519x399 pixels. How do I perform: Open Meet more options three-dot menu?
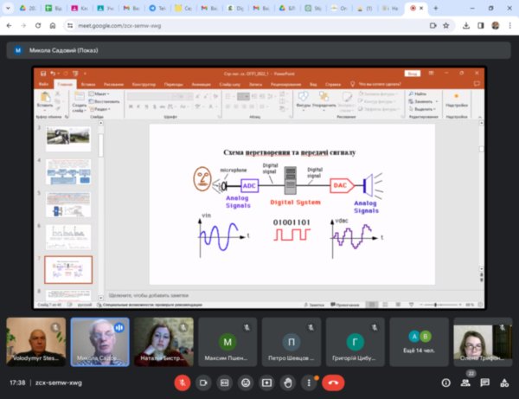point(309,382)
